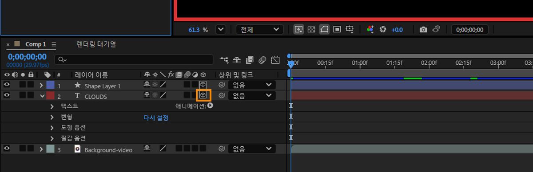The image size is (533, 172).
Task: Expand the 텍스트 property group
Action: pyautogui.click(x=52, y=106)
